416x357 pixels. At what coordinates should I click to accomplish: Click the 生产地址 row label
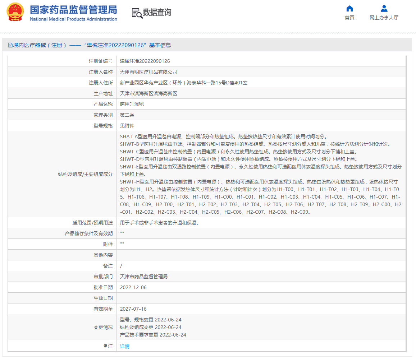(x=103, y=93)
